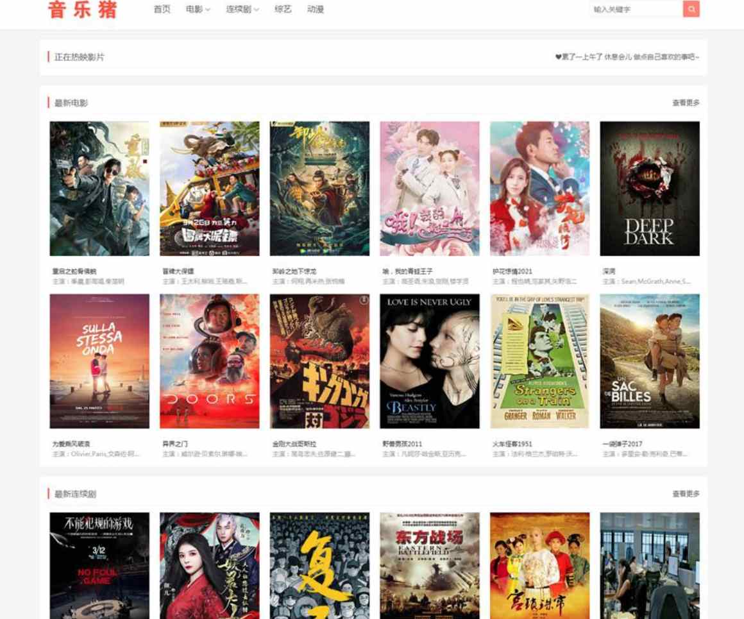Click the 异界之门 movie title

(175, 444)
